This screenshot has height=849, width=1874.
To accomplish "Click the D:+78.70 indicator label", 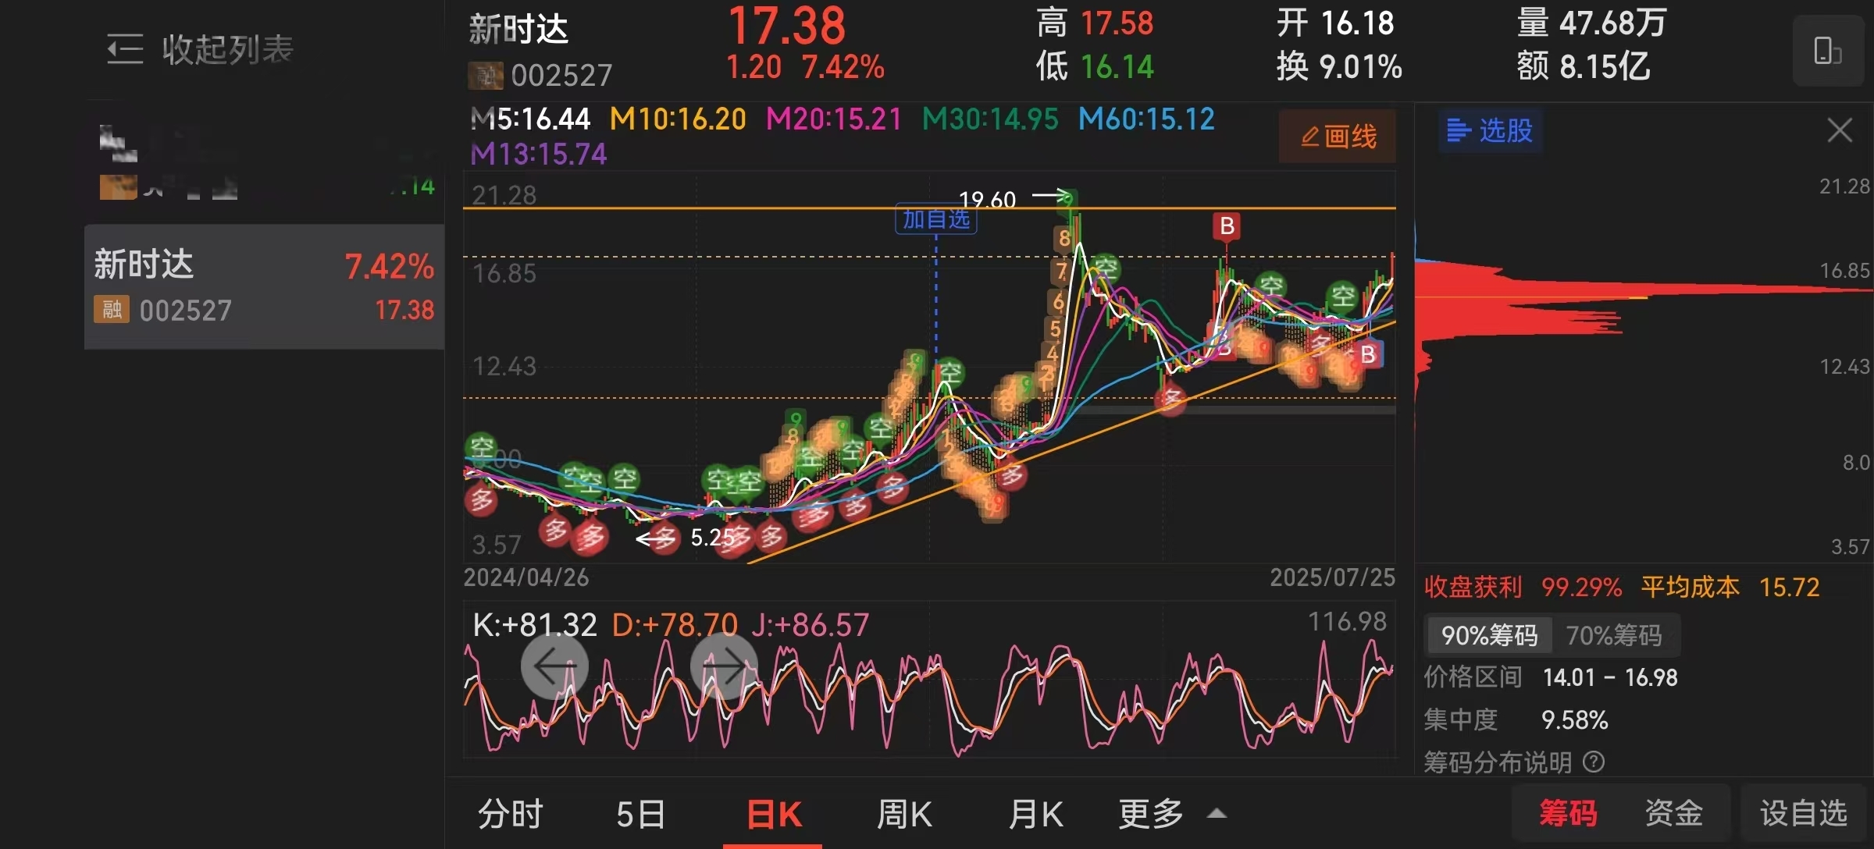I will [x=675, y=624].
